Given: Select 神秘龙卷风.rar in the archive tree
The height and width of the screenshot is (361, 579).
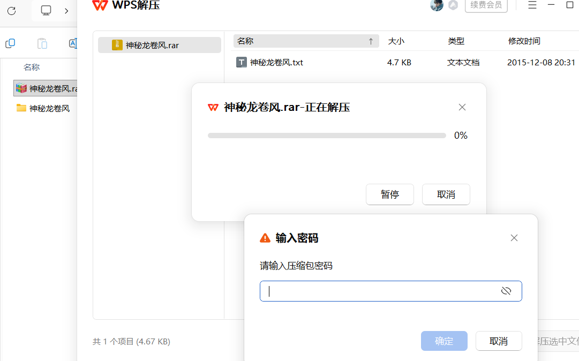Looking at the screenshot, I should click(160, 45).
